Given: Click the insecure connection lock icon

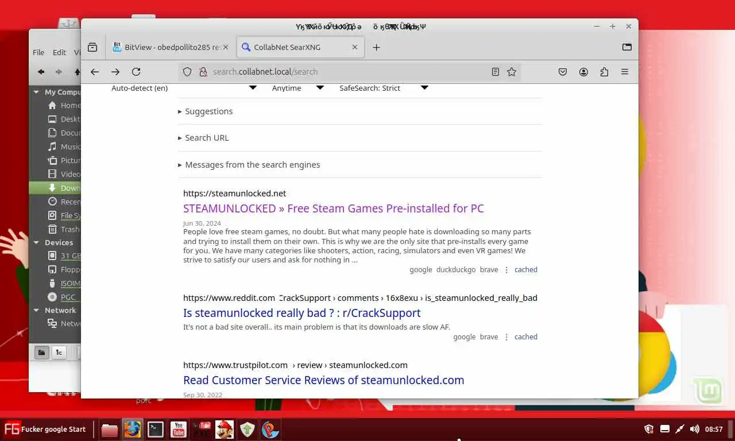Looking at the screenshot, I should coord(202,72).
